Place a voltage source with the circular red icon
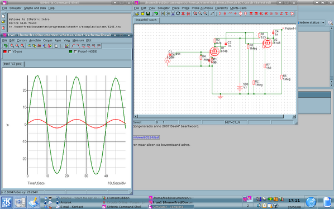Image resolution: width=334 pixels, height=209 pixels. coord(240,13)
